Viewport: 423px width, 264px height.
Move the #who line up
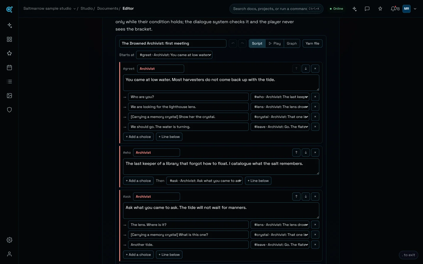[x=296, y=153]
